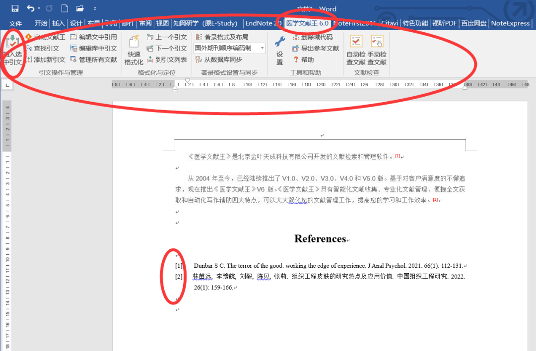Image resolution: width=536 pixels, height=351 pixels.
Task: Open the 知网研学 (原E-Study) tab
Action: click(x=205, y=23)
